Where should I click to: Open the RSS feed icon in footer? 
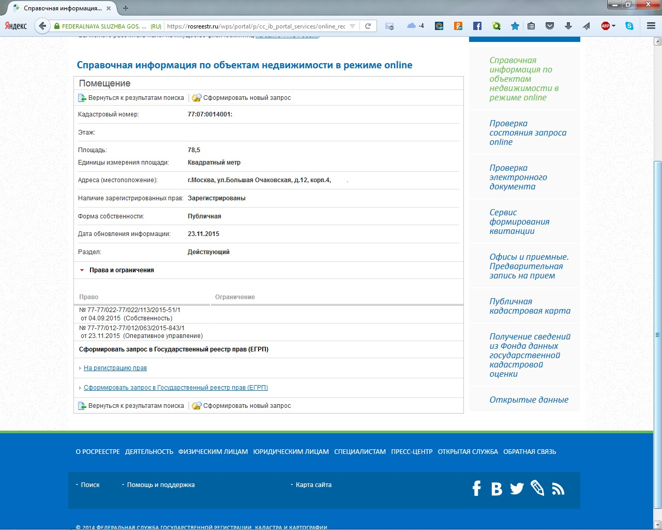[x=558, y=489]
